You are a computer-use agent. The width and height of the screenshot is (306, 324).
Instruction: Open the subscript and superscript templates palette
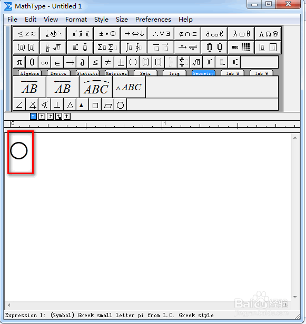(80, 47)
